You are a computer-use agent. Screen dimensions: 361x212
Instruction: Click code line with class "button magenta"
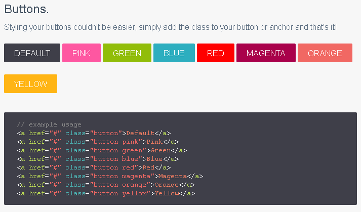[x=110, y=176]
